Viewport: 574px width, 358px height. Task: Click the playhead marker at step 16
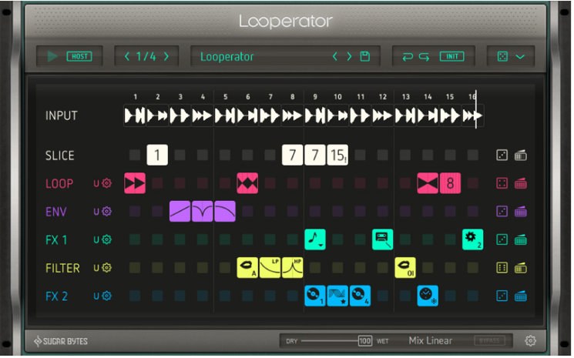click(476, 109)
